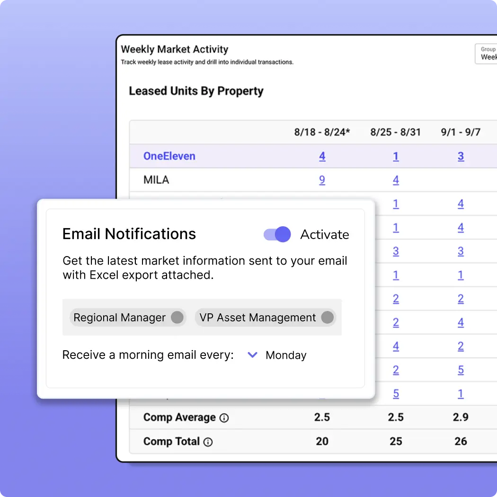Viewport: 497px width, 497px height.
Task: Click the 4 link in the row reading 2, 4
Action: [x=461, y=322]
